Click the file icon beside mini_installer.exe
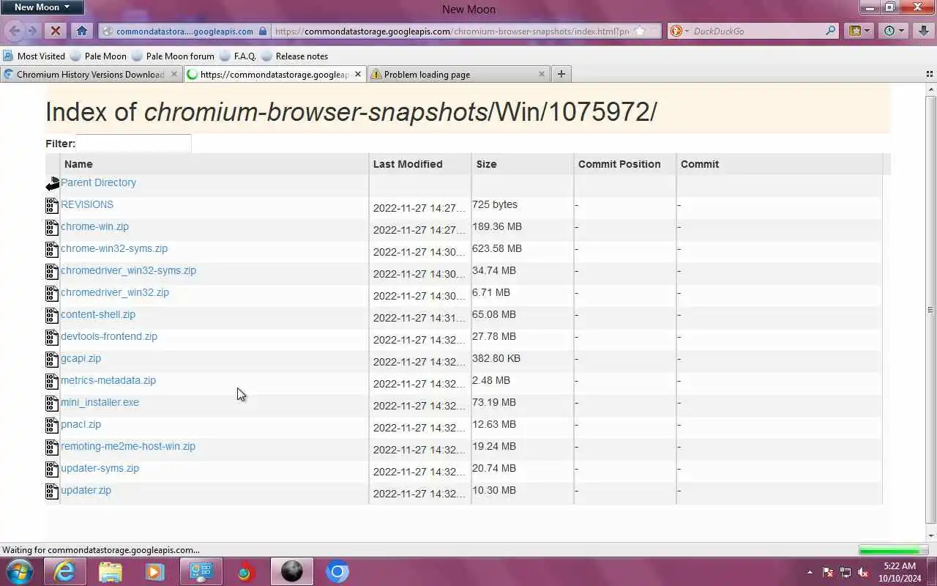937x586 pixels. 52,404
